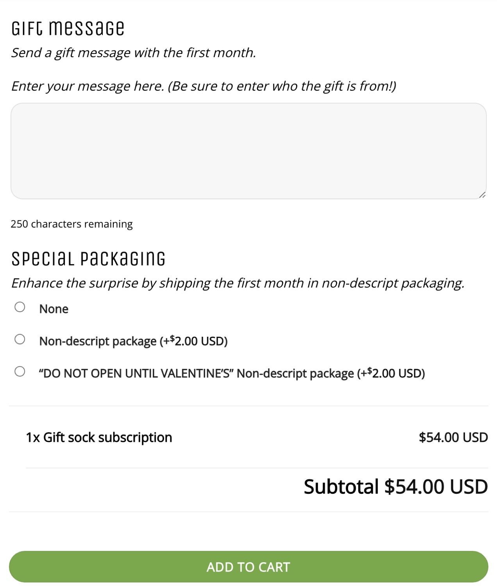Click the "Gift Message" heading
This screenshot has height=586, width=497.
coord(68,27)
